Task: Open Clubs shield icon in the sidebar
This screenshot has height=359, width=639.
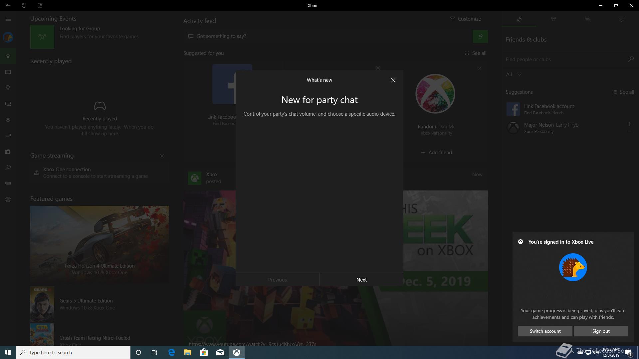Action: point(8,120)
